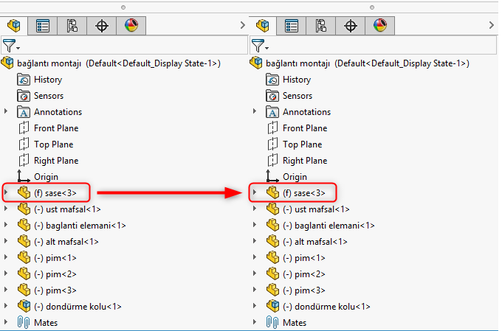This screenshot has height=331, width=502.
Task: Click sase<3> part icon in right tree
Action: click(272, 192)
